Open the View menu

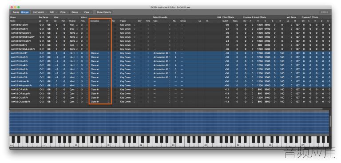point(87,12)
